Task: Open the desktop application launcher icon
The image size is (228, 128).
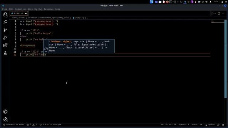Action: click(x=151, y=2)
